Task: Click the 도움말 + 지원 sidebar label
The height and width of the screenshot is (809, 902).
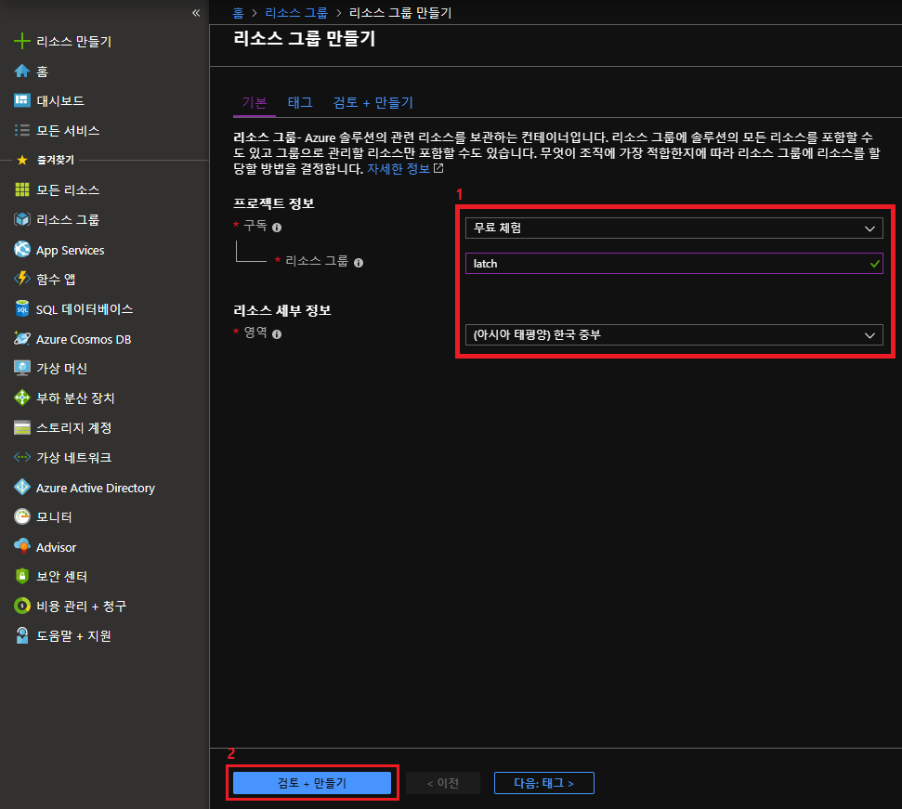Action: coord(73,636)
